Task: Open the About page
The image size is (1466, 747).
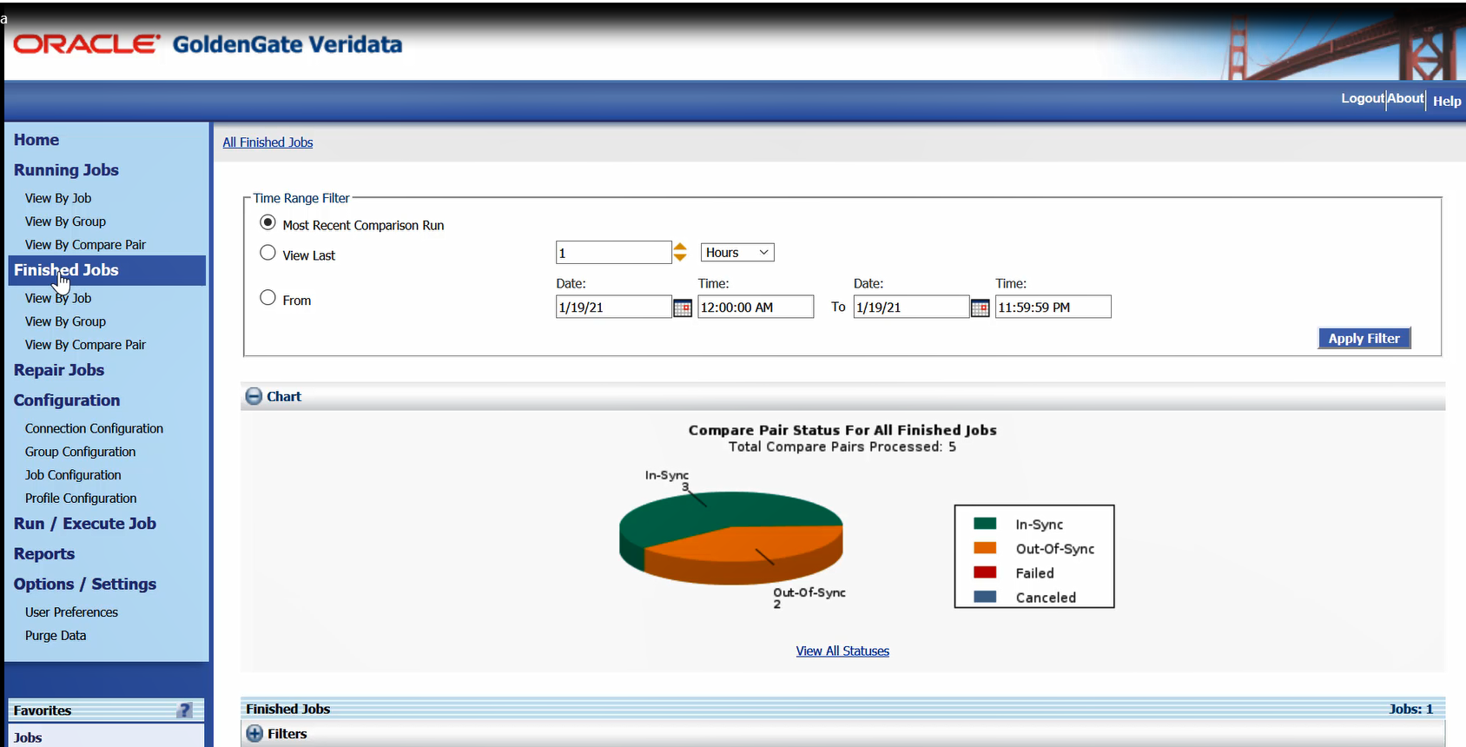Action: pyautogui.click(x=1405, y=99)
